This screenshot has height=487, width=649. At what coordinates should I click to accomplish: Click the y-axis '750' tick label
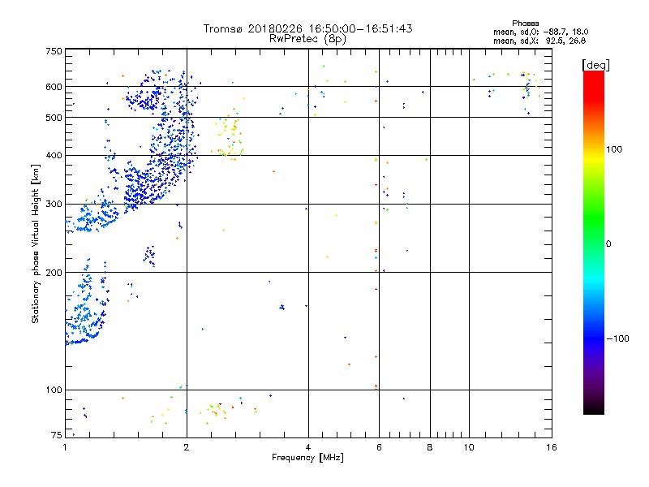(54, 51)
